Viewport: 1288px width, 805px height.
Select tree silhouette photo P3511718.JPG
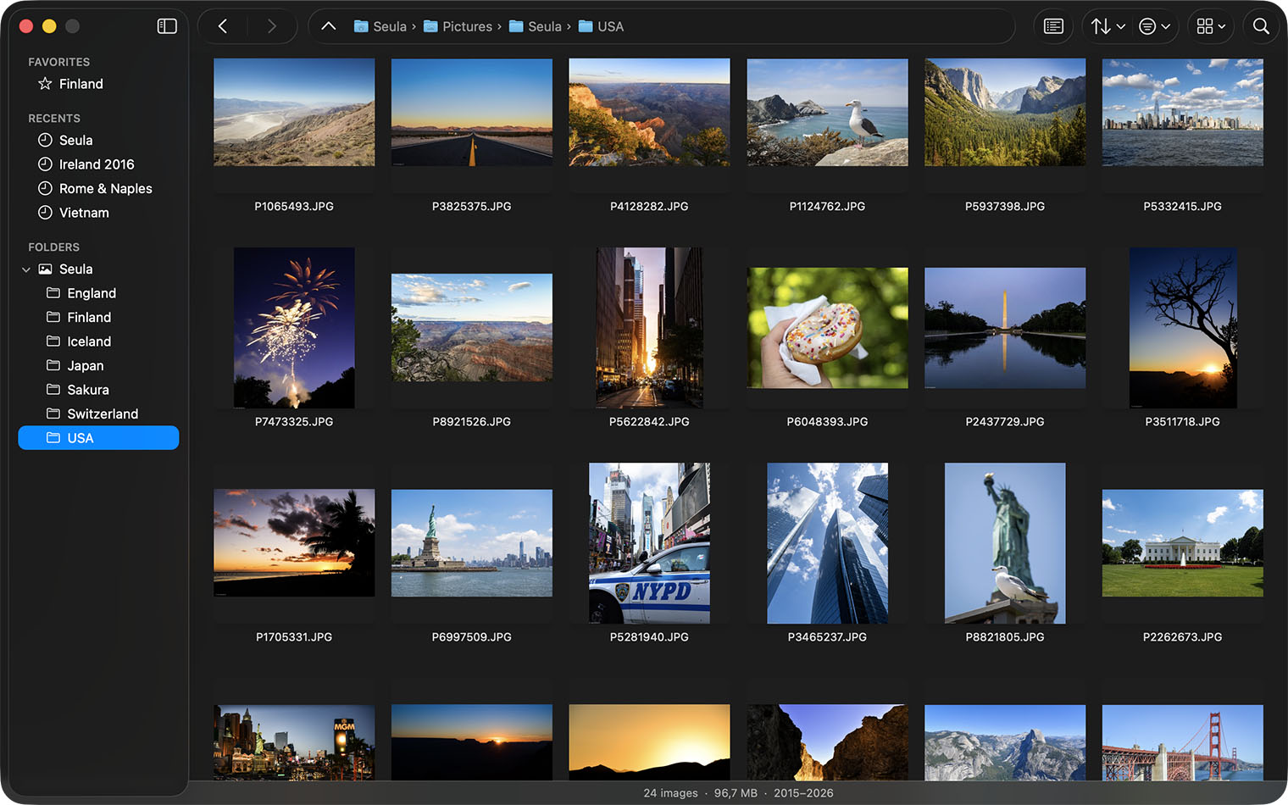pos(1183,328)
